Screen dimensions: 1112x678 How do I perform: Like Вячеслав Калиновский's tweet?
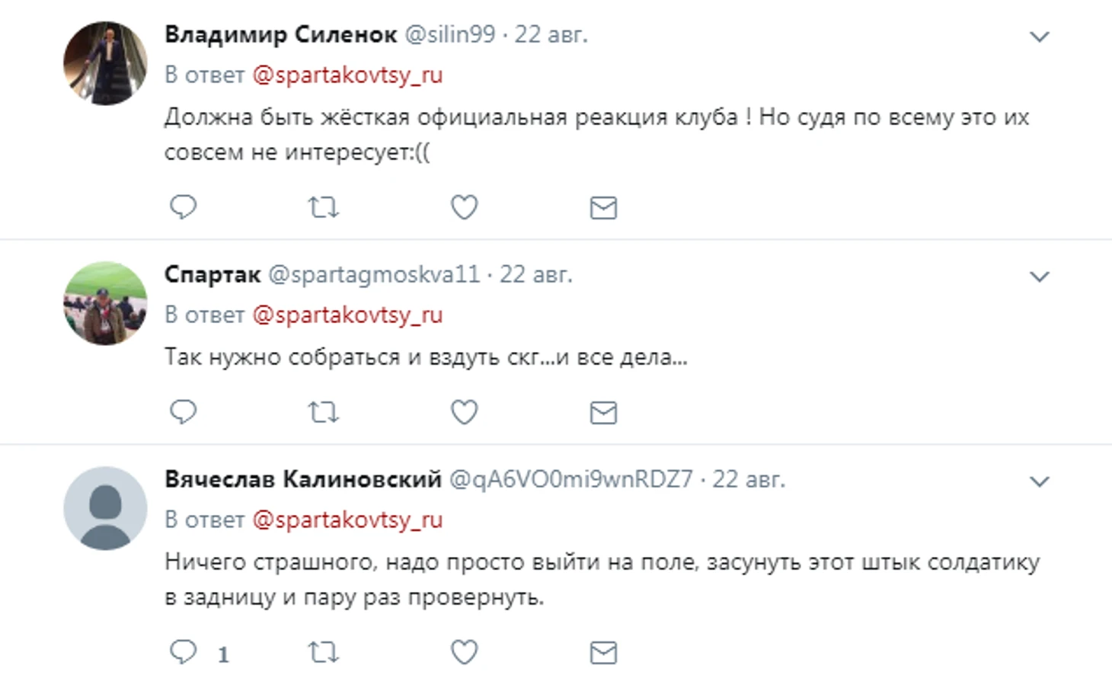point(464,652)
